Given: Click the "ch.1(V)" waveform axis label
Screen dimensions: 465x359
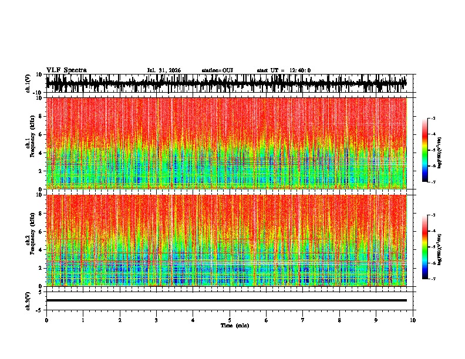Looking at the screenshot, I should tap(28, 83).
